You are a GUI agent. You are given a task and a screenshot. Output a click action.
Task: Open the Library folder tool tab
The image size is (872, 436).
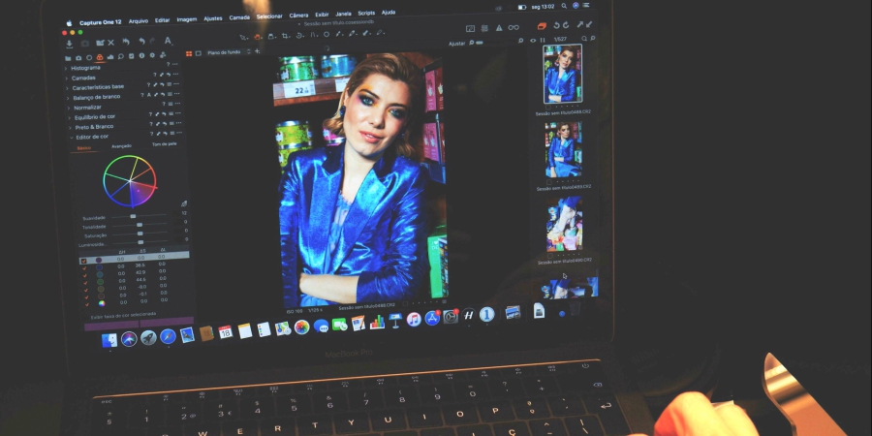[68, 58]
